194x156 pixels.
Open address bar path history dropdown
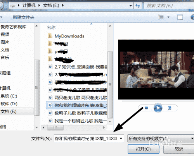point(131,6)
